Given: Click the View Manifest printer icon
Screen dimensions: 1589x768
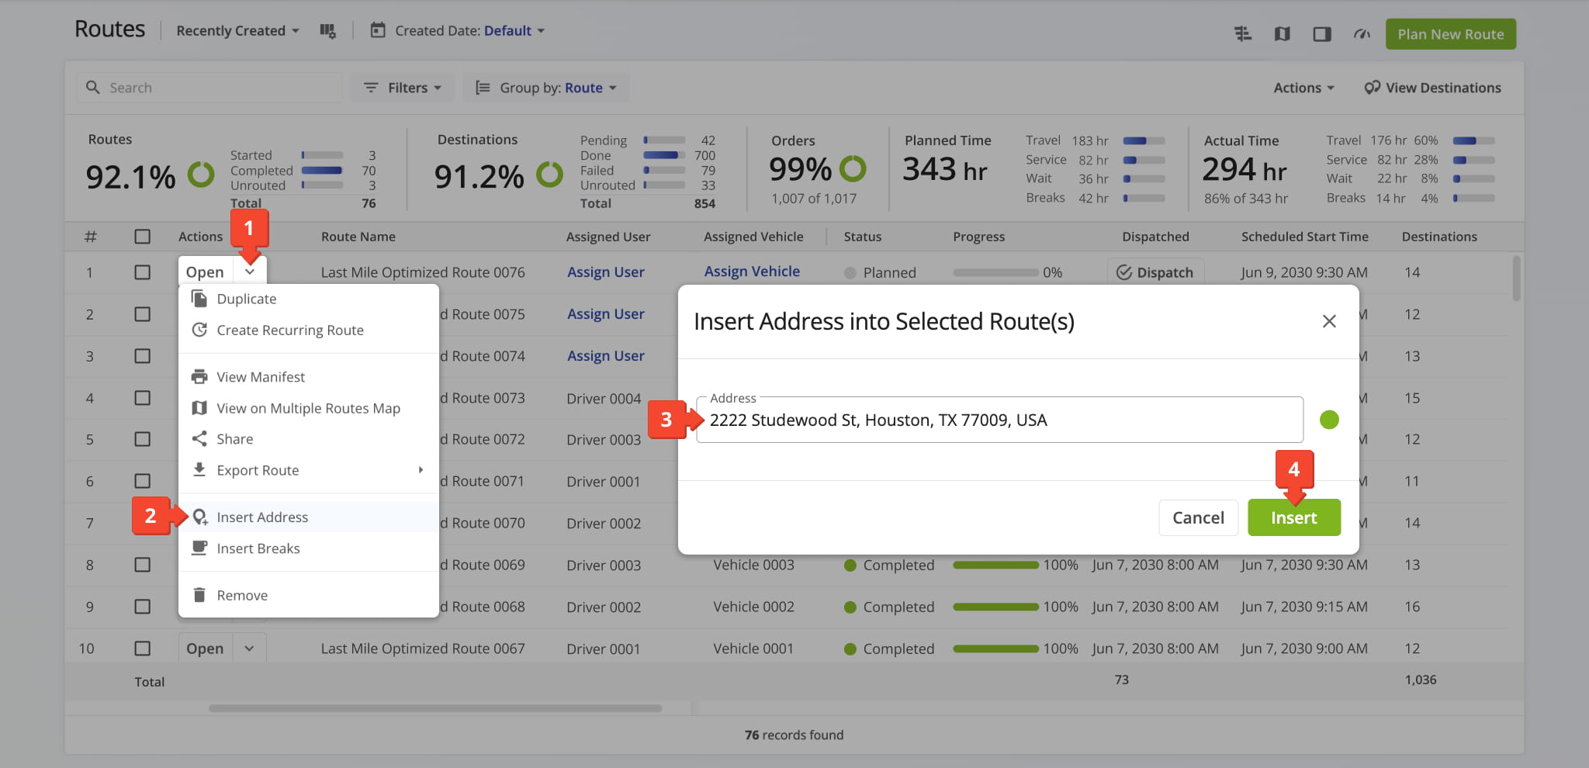Looking at the screenshot, I should [200, 376].
